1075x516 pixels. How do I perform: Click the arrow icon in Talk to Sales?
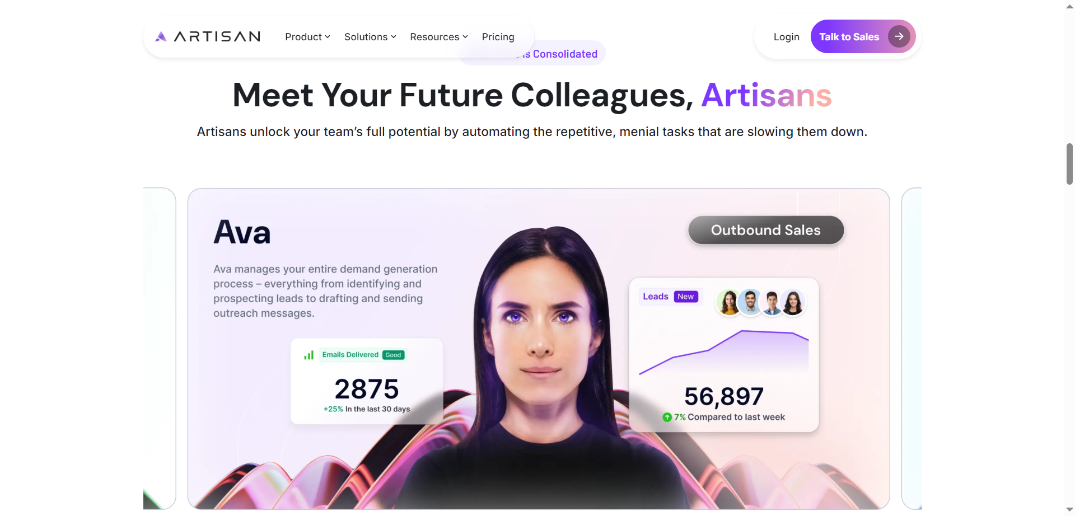pyautogui.click(x=899, y=36)
